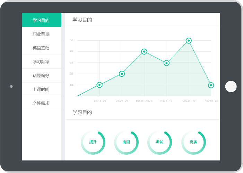The height and width of the screenshot is (173, 243).
Task: Select the data point above Nov 4 - 10
Action: tap(166, 63)
